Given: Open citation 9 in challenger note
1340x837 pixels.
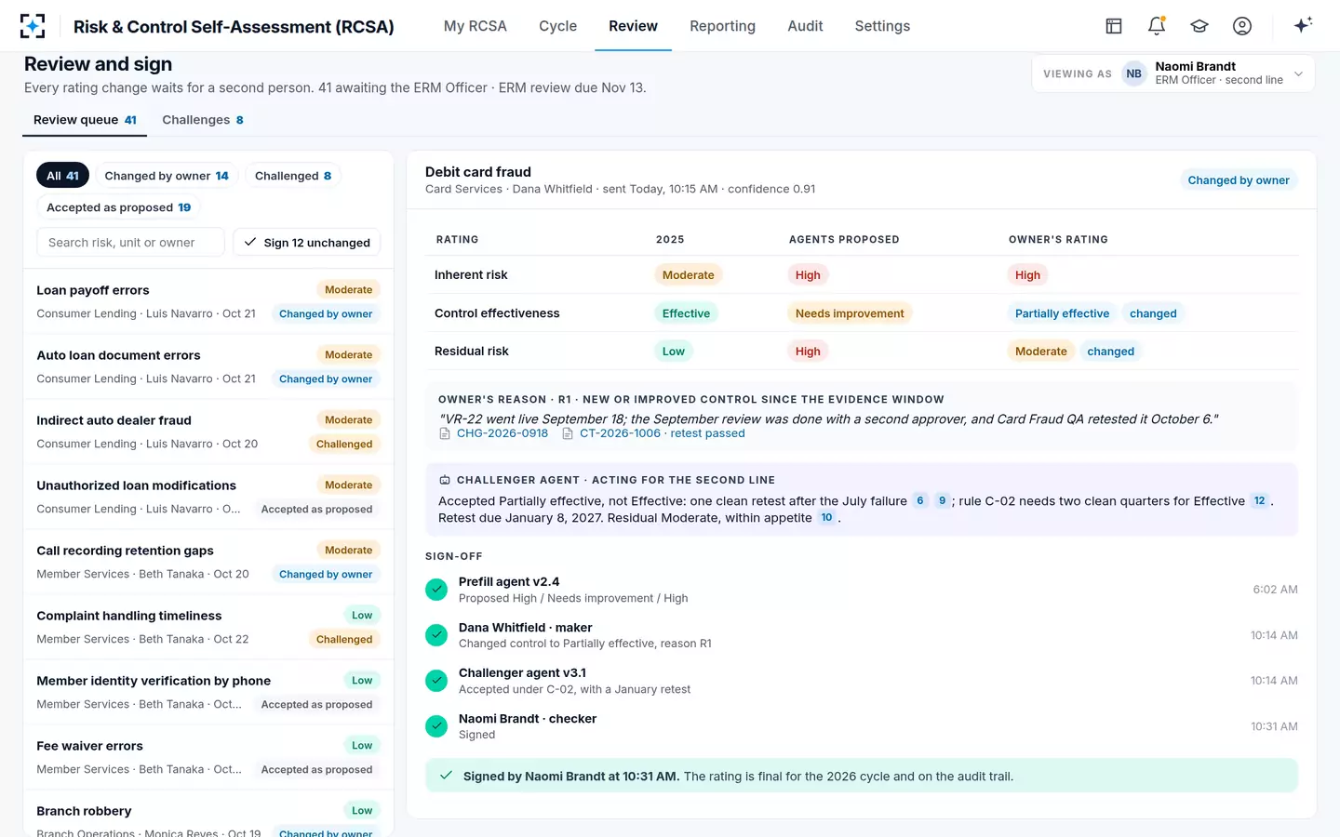Looking at the screenshot, I should click(942, 500).
